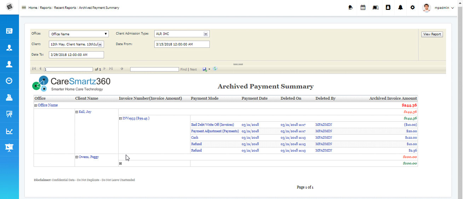Expand the invoice row under Owens, Peggy
This screenshot has height=199, width=463.
[x=121, y=164]
